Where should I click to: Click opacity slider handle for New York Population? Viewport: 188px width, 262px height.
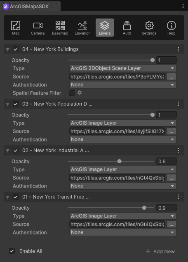(x=153, y=115)
